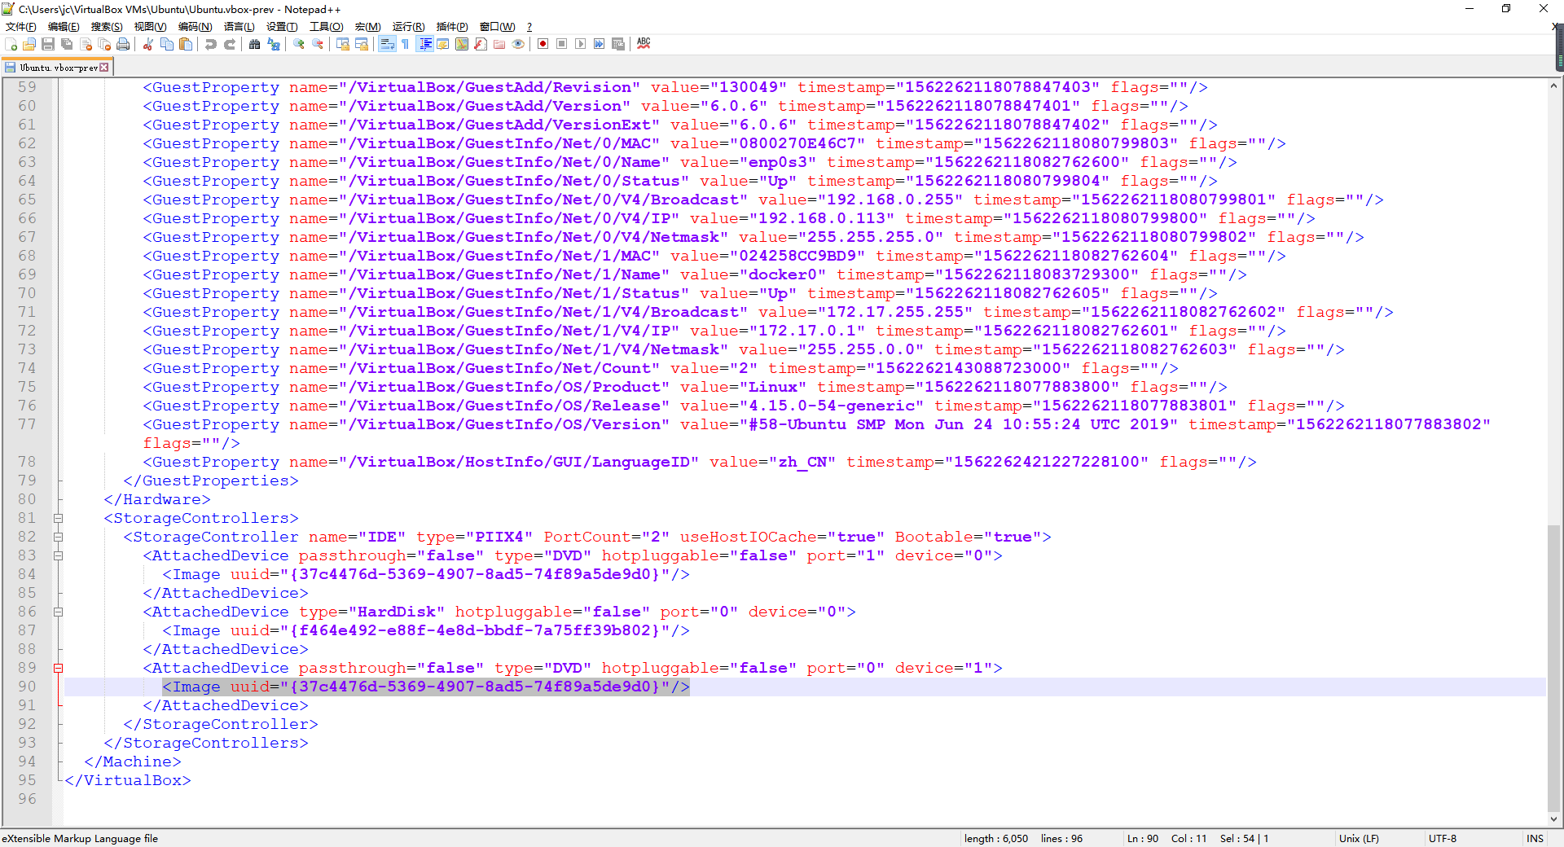Open the 搜索(S) menu

[x=108, y=27]
